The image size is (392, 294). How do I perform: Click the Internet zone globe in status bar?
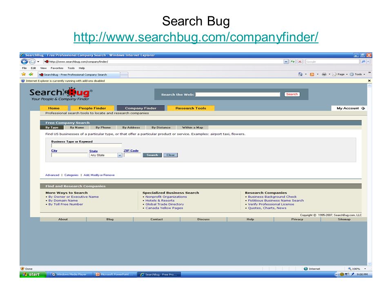(x=305, y=269)
